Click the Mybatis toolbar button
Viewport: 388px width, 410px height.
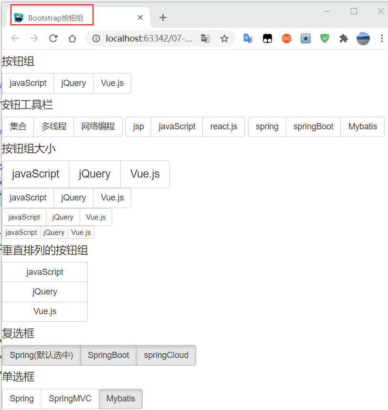point(363,127)
